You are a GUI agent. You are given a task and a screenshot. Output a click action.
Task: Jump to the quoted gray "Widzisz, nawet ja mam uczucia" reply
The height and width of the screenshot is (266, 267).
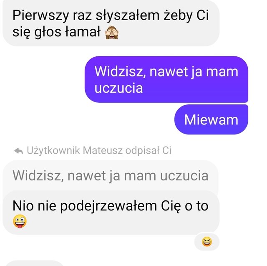110,175
